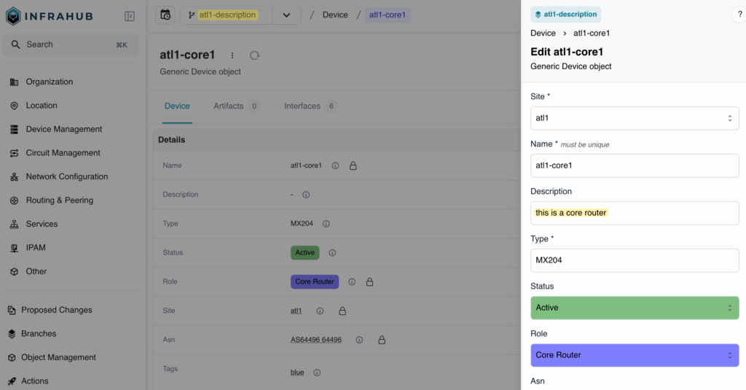Open the atl1-core1 three-dot options menu
Image resolution: width=746 pixels, height=390 pixels.
pos(232,55)
